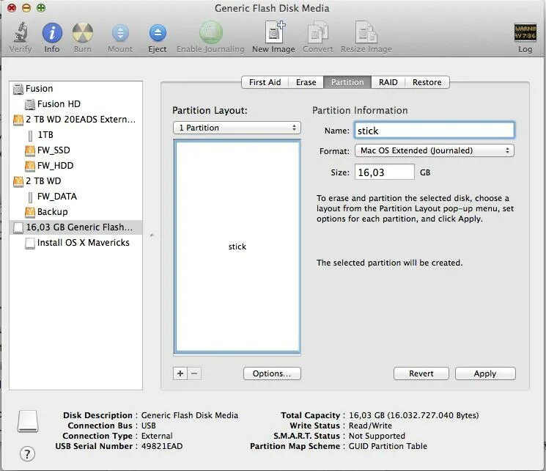Click the Total Capacity value text
The height and width of the screenshot is (471, 546).
413,415
